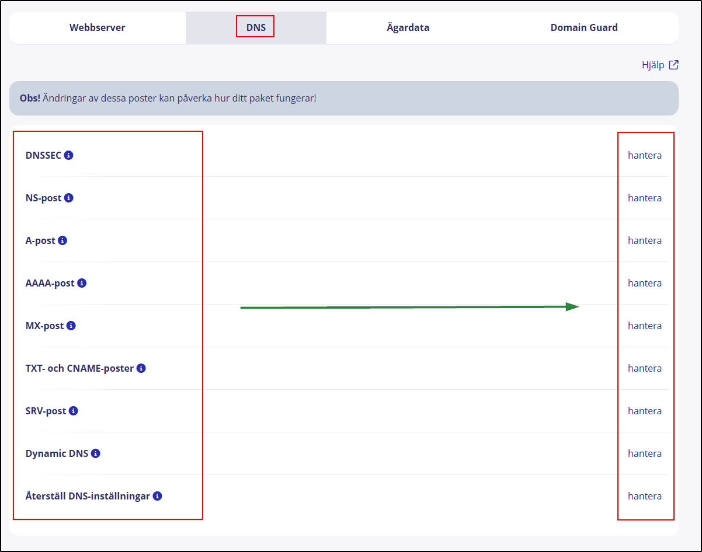Click the info icon beside NS-post
Viewport: 702px width, 552px height.
pyautogui.click(x=69, y=198)
